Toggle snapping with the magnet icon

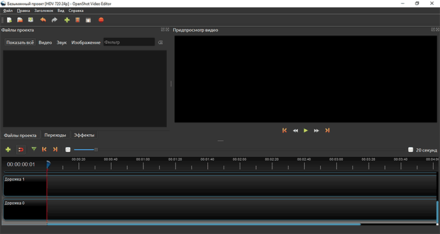pos(21,149)
